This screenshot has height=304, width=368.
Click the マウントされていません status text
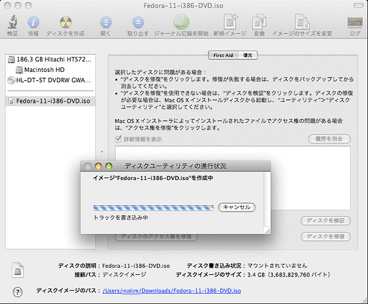(x=277, y=265)
